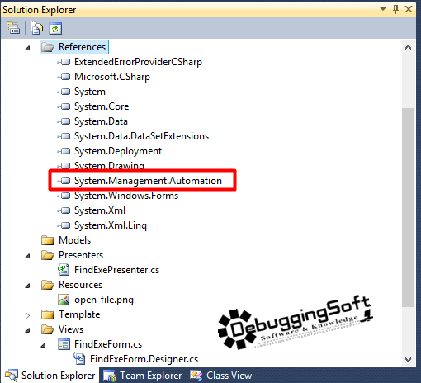Viewport: 421px width, 383px height.
Task: Toggle the auto-hide pin icon
Action: coord(396,9)
